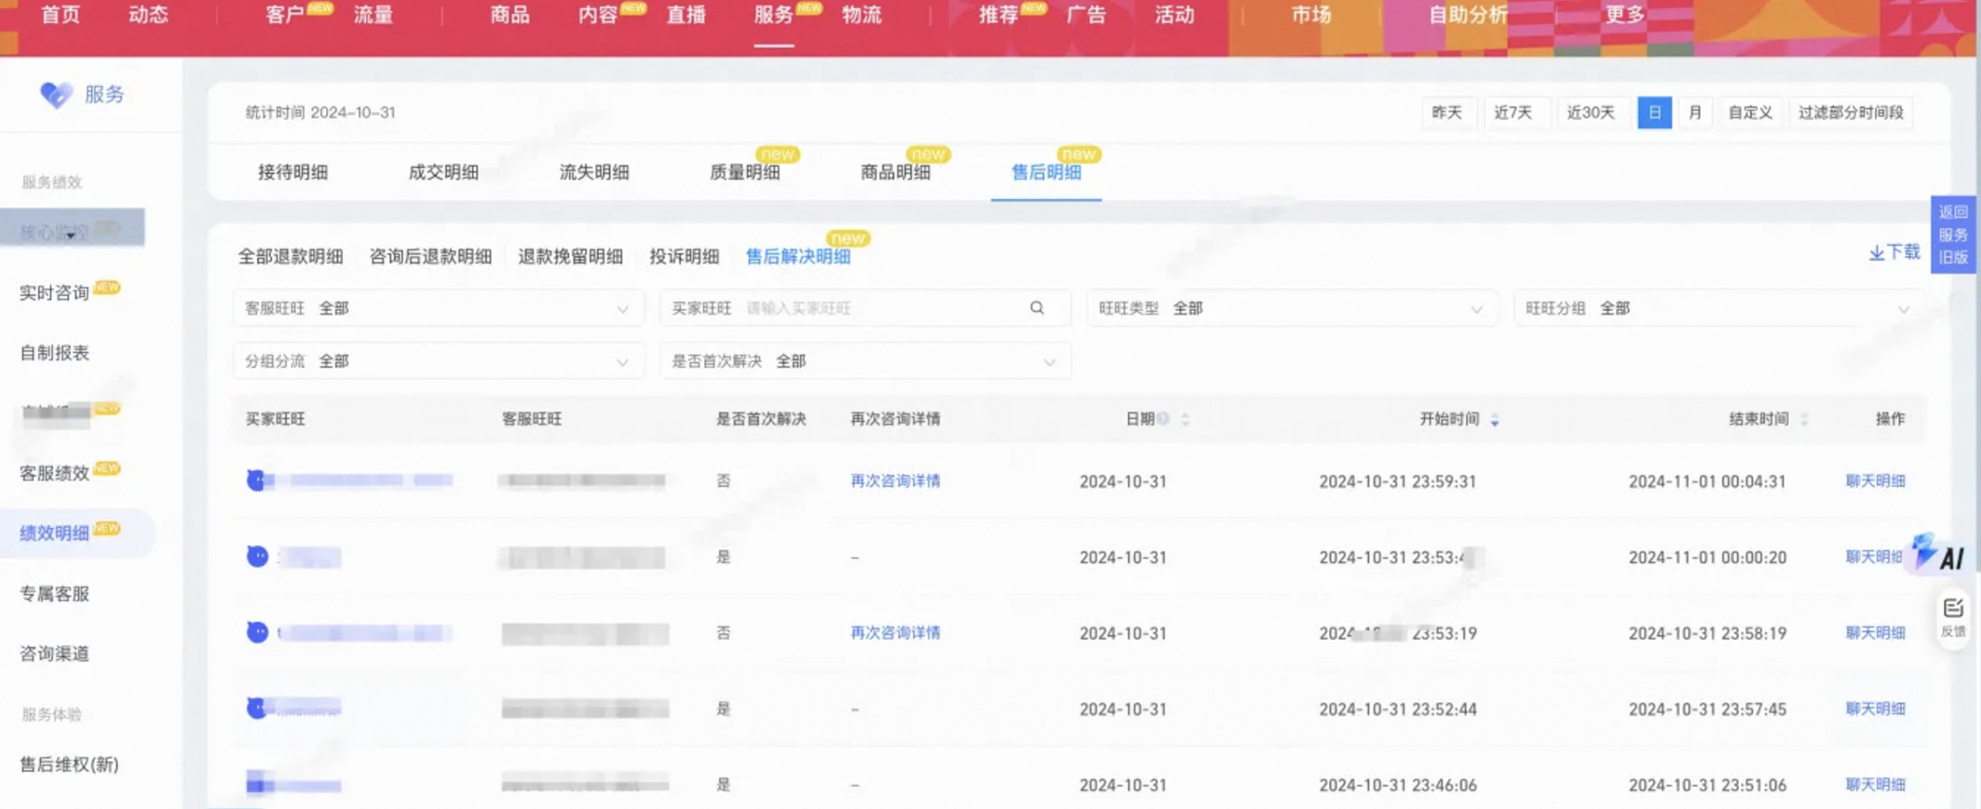Open 聊天明细 for 23:53:19 row
The width and height of the screenshot is (1981, 809).
pyautogui.click(x=1875, y=633)
